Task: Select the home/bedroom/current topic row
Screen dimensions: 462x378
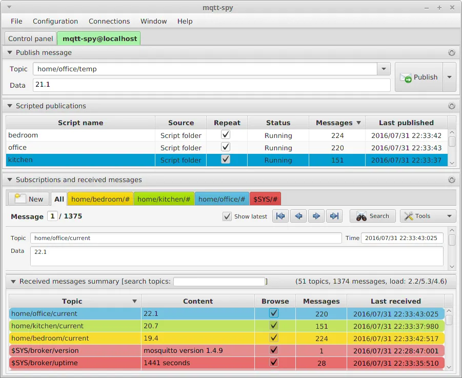Action: 227,338
